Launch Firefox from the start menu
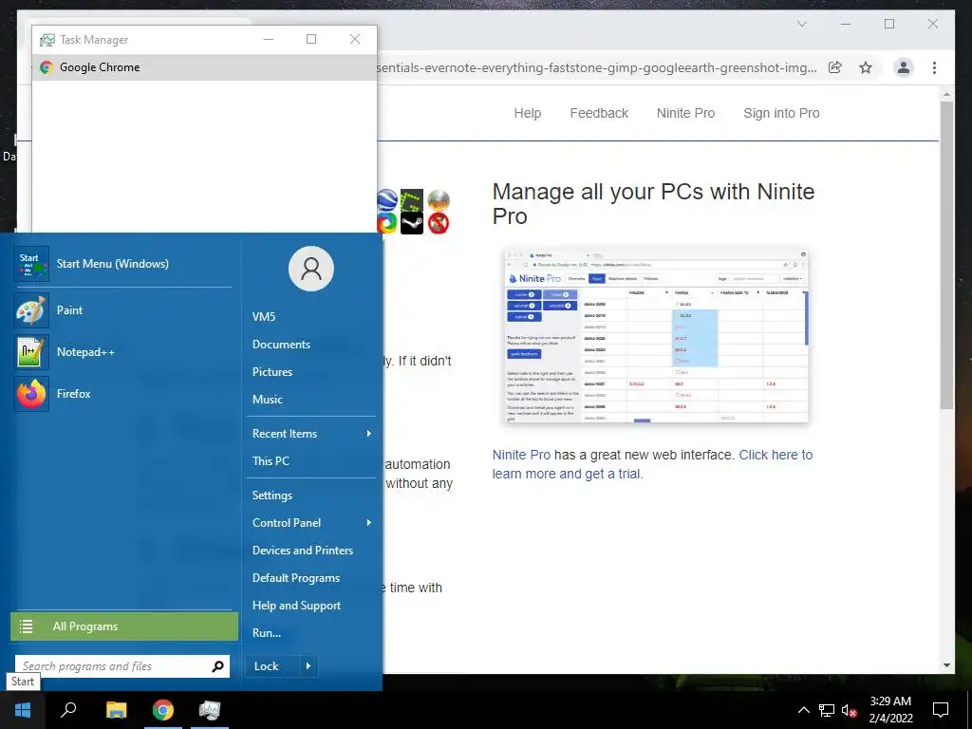972x729 pixels. click(122, 394)
